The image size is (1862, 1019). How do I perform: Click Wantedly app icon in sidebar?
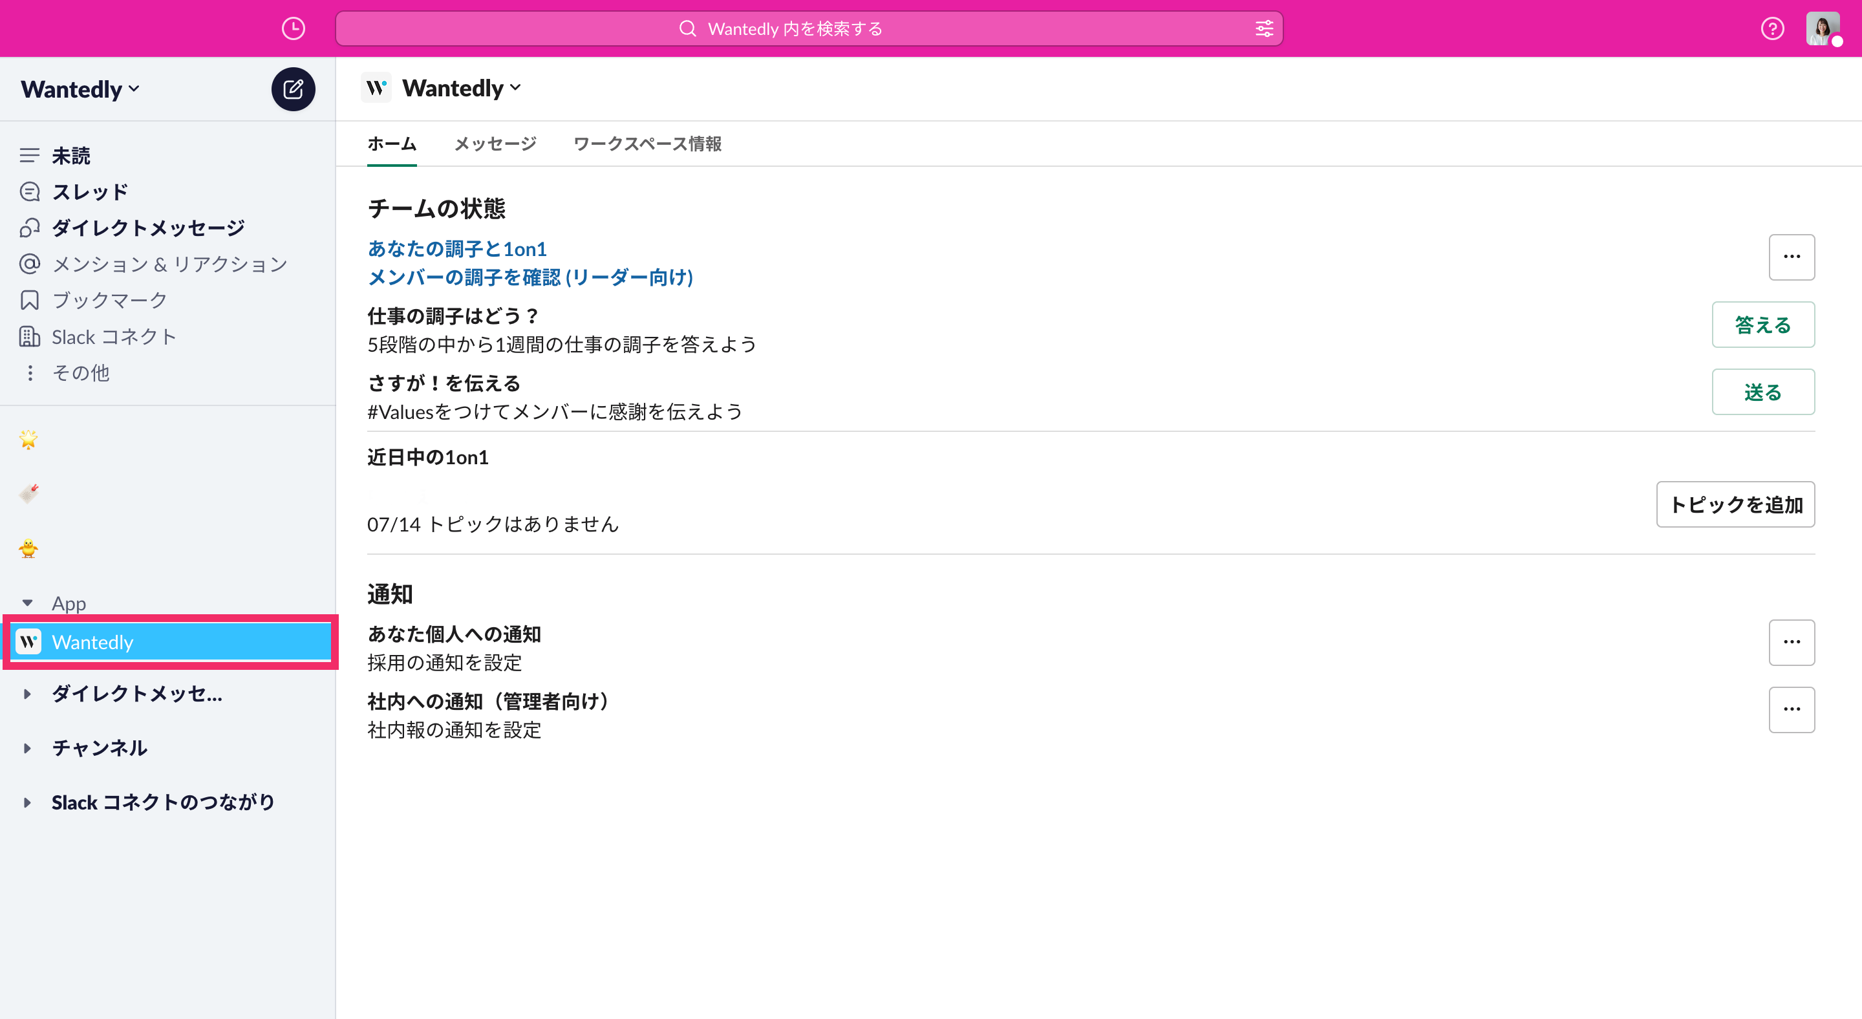pos(29,642)
